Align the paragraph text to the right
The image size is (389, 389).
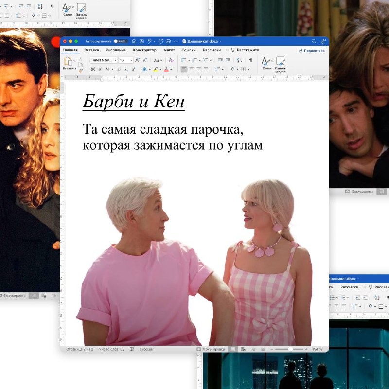tap(199, 70)
